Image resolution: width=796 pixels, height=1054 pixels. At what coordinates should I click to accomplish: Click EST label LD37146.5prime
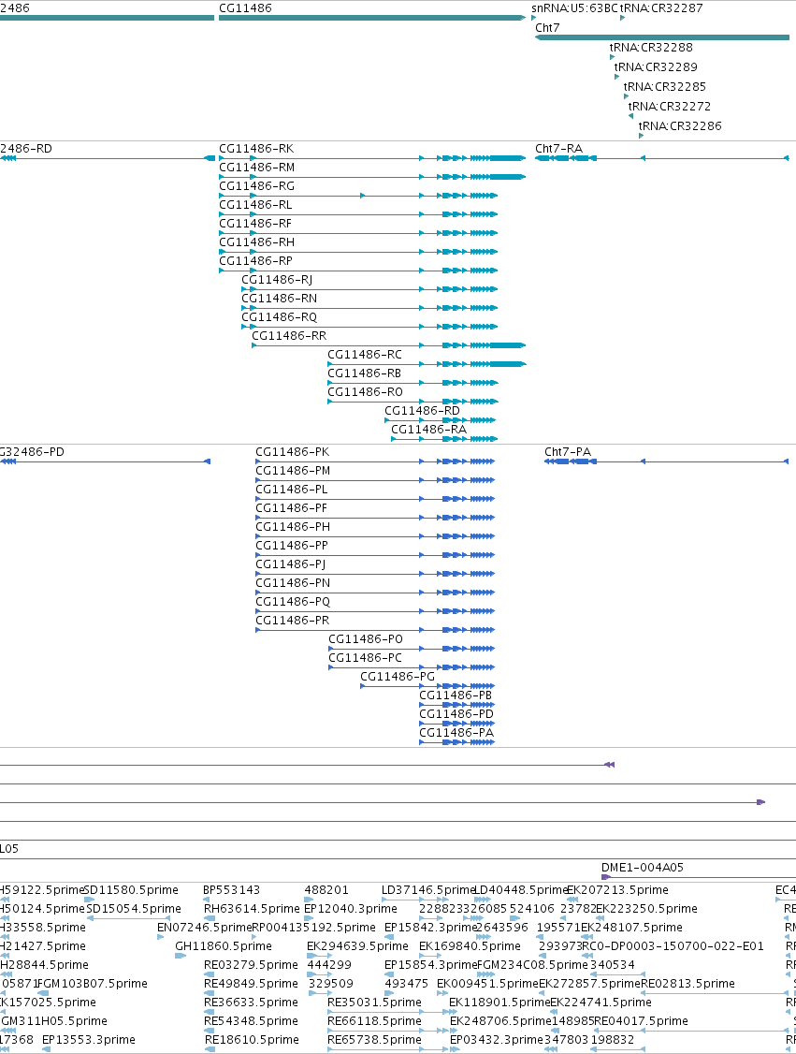click(x=428, y=889)
